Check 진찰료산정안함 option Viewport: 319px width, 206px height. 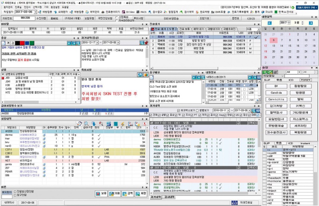click(15, 192)
